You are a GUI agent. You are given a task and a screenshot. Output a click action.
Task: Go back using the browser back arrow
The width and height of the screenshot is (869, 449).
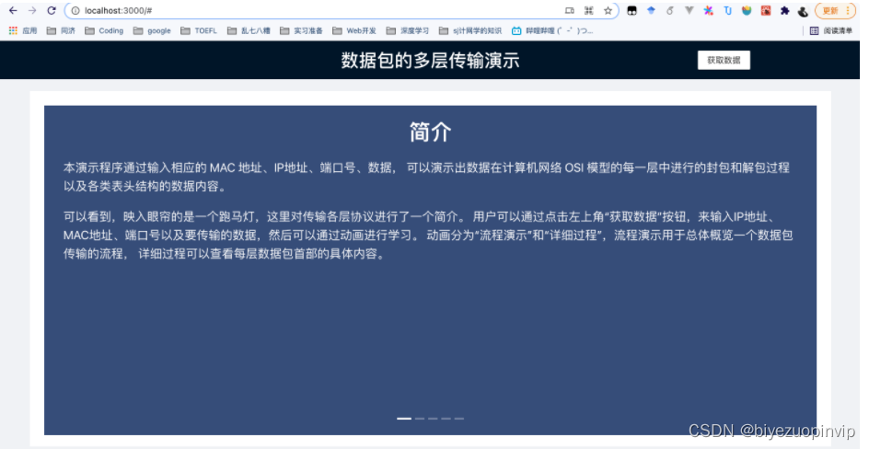tap(13, 10)
